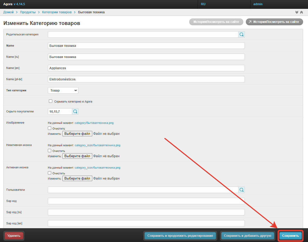
Task: Tick Очистить checkbox for Активная иконка
Action: tap(50, 173)
